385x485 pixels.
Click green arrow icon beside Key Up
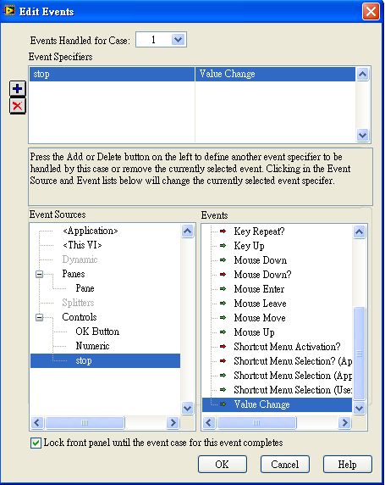[223, 246]
